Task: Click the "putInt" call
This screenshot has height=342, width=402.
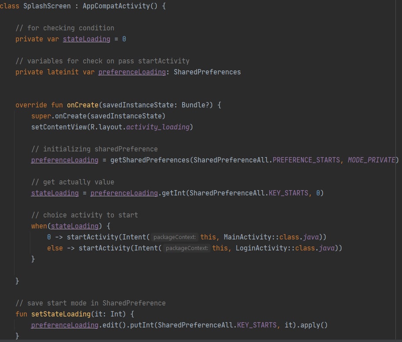Action: click(x=142, y=325)
